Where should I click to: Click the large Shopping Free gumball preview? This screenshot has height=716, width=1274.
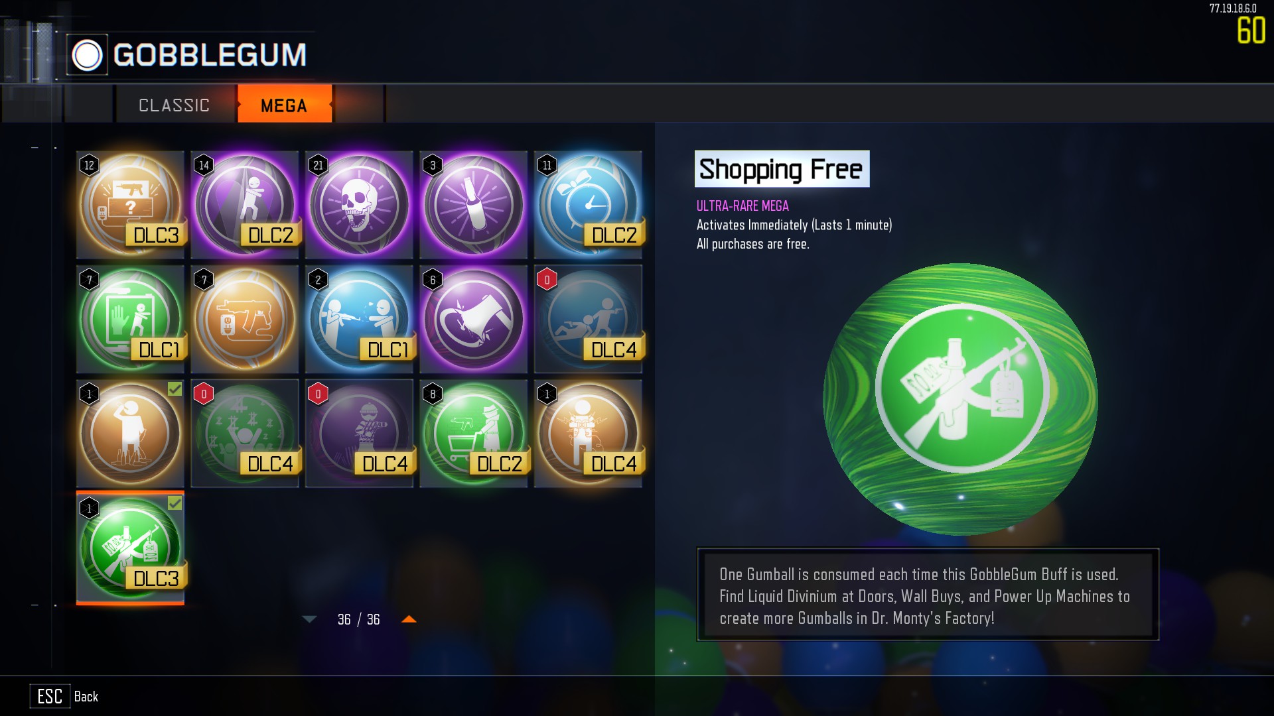960,399
